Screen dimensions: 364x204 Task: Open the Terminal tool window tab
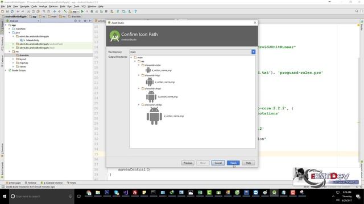31,182
